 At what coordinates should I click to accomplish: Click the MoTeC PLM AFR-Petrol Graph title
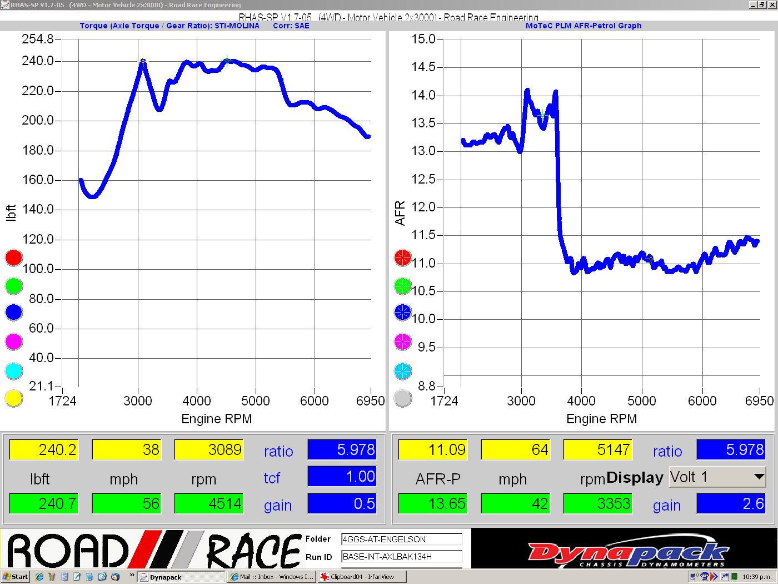[583, 26]
